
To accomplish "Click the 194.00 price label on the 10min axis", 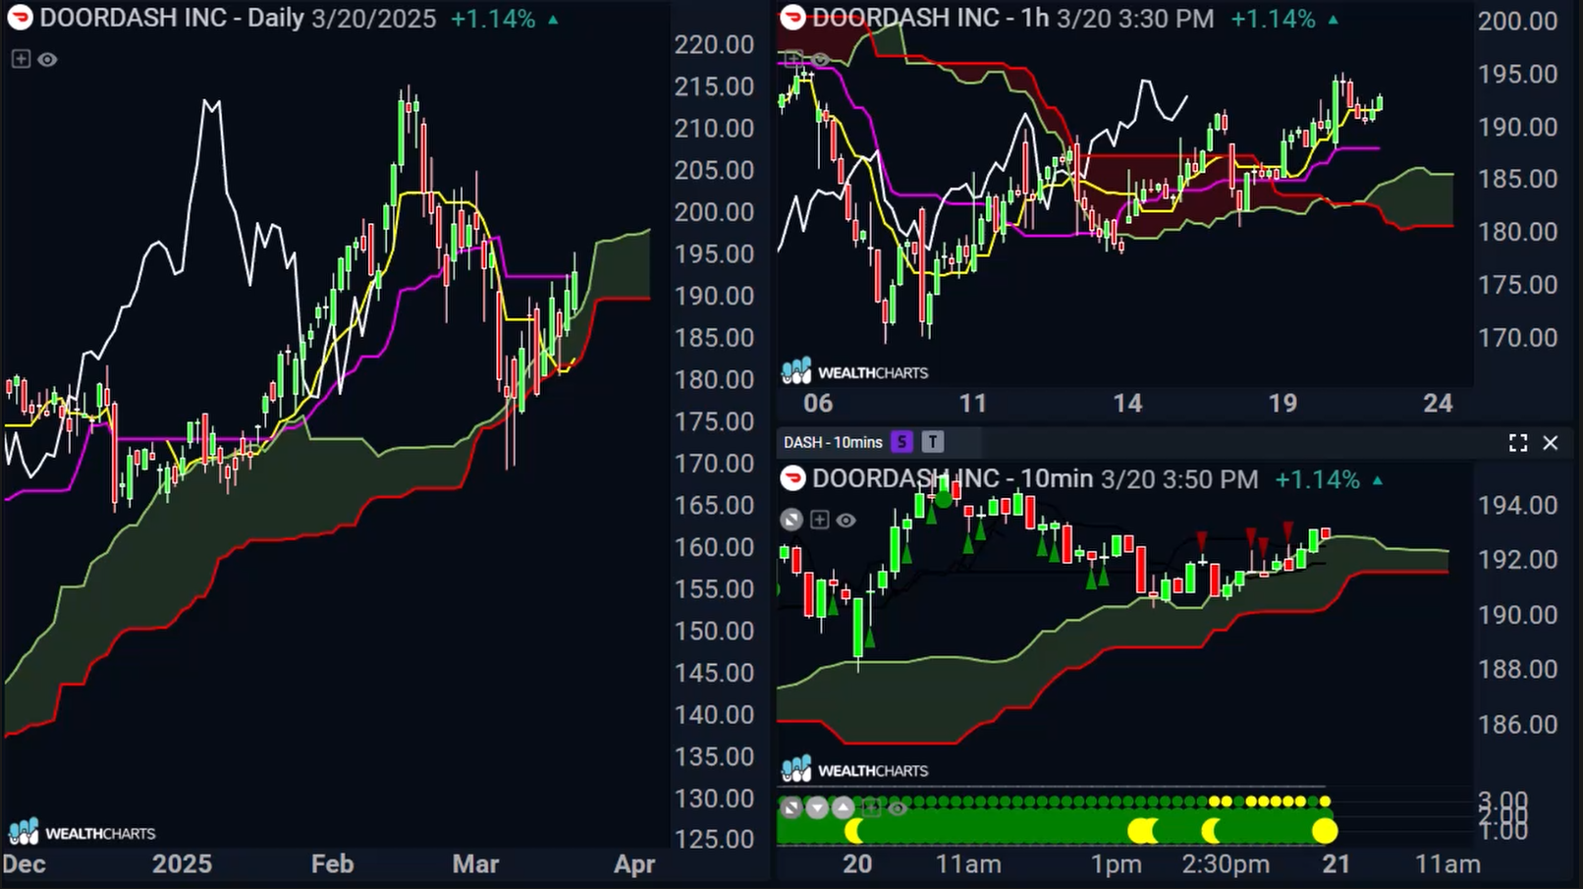I will 1518,505.
